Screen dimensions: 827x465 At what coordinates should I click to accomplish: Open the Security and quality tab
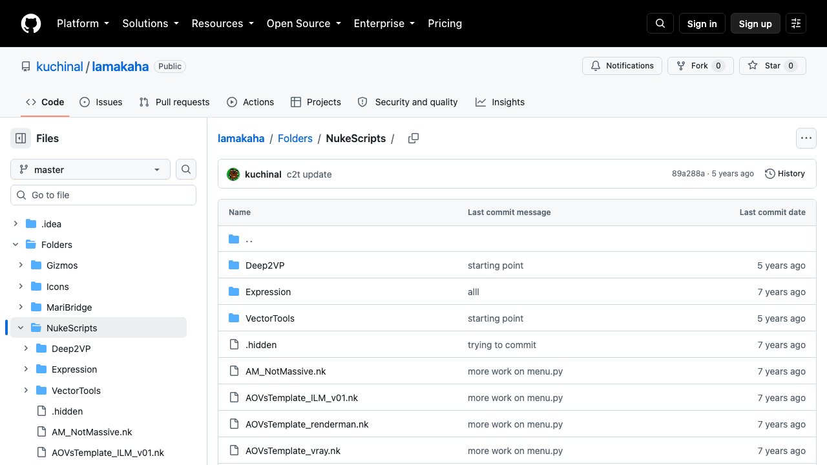(x=408, y=102)
